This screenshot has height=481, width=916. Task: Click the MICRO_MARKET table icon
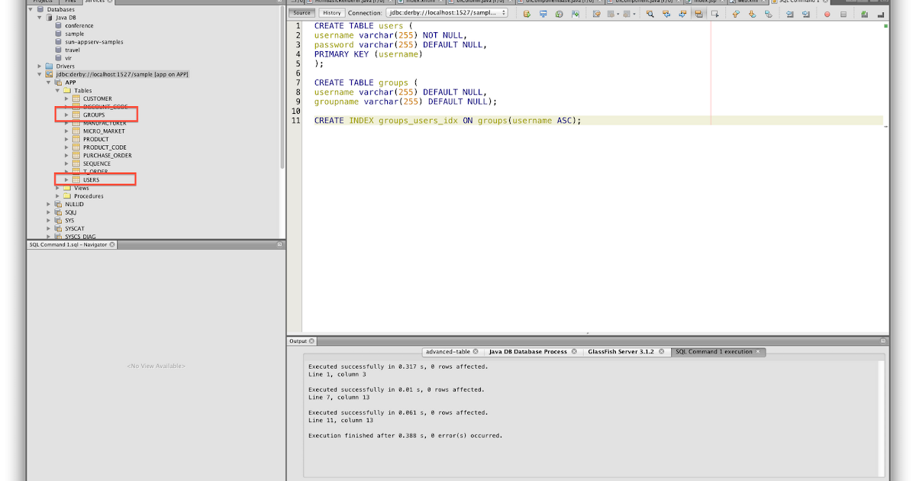coord(76,131)
